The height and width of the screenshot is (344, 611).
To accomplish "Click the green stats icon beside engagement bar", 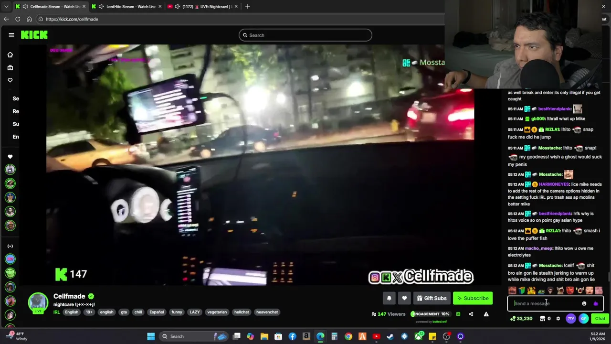I will pyautogui.click(x=458, y=314).
